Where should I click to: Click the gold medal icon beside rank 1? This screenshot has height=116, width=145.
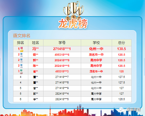click(22, 49)
